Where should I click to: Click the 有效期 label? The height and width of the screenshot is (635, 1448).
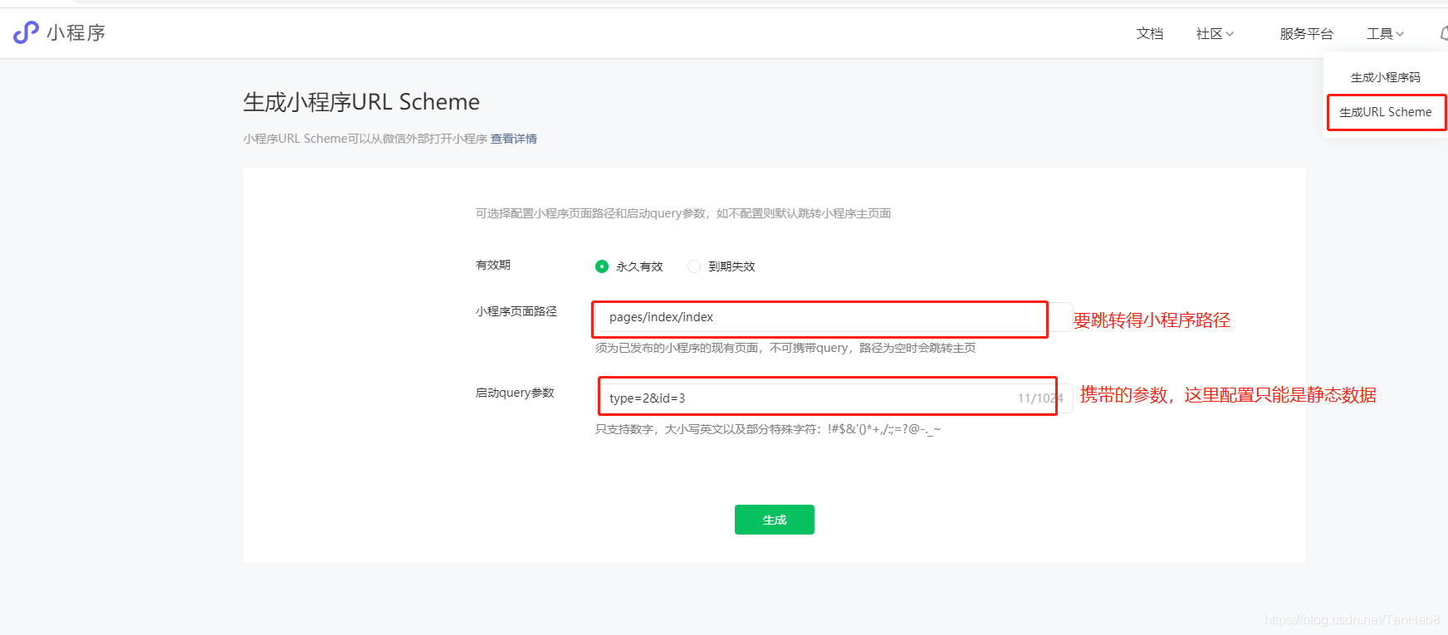tap(492, 265)
